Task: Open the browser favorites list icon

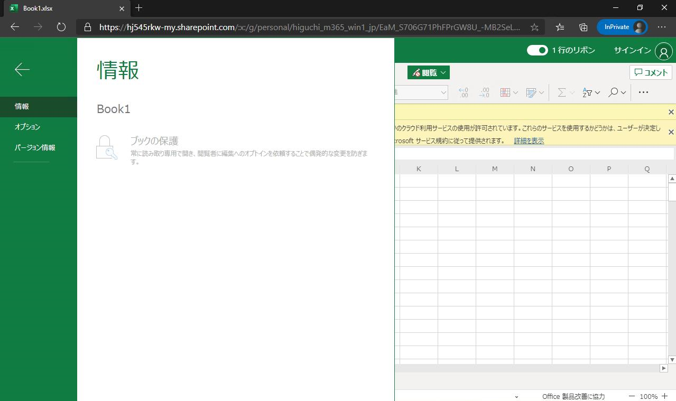Action: tap(560, 27)
